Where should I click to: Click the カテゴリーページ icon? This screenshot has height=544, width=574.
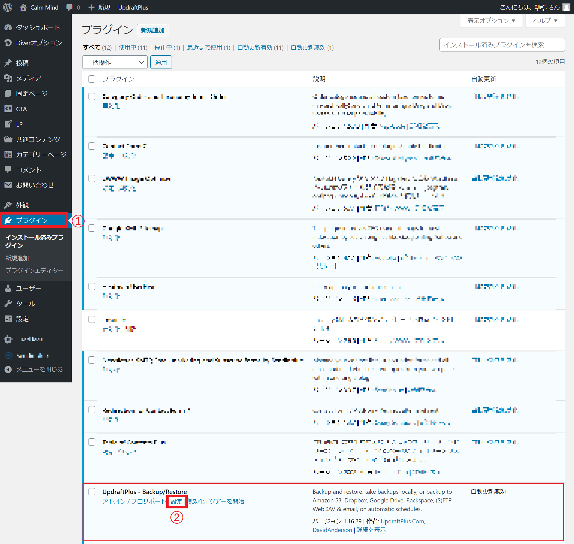(x=8, y=154)
